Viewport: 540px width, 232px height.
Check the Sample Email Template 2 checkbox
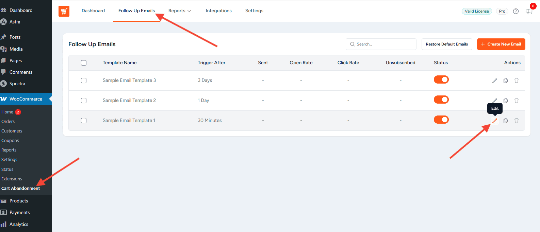[84, 101]
